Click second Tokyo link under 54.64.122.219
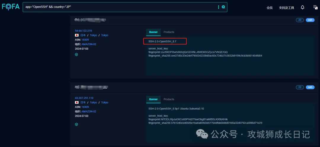This screenshot has height=147, width=320. pos(105,35)
